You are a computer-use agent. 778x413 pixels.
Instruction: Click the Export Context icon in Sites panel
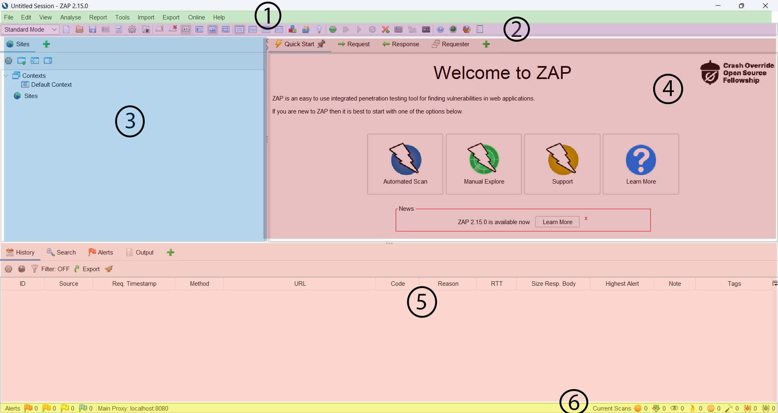coord(48,61)
